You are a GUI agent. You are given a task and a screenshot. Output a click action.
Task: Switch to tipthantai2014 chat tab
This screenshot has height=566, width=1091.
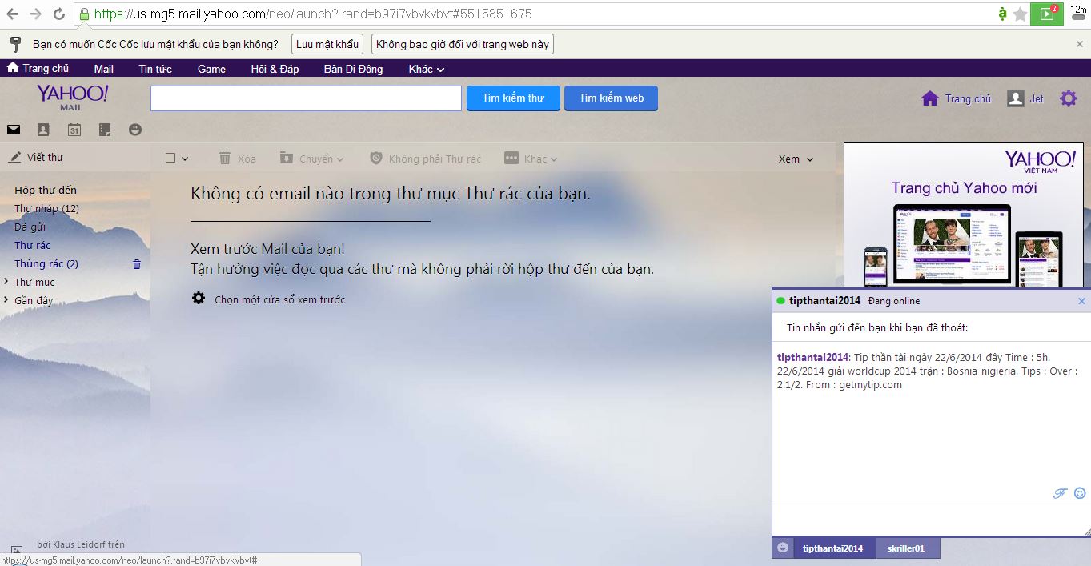832,548
